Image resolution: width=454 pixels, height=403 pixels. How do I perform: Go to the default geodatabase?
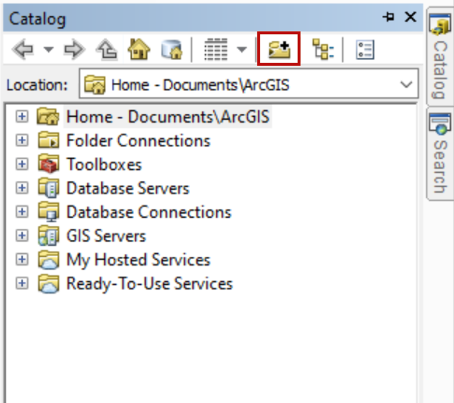pos(171,50)
